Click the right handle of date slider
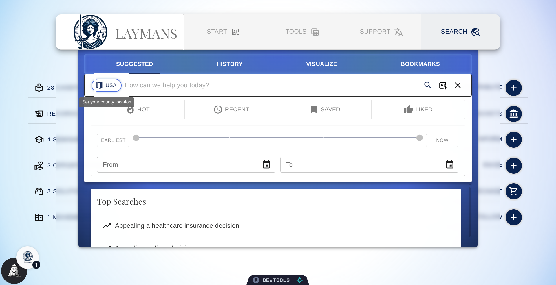Viewport: 556px width, 285px height. [x=420, y=138]
